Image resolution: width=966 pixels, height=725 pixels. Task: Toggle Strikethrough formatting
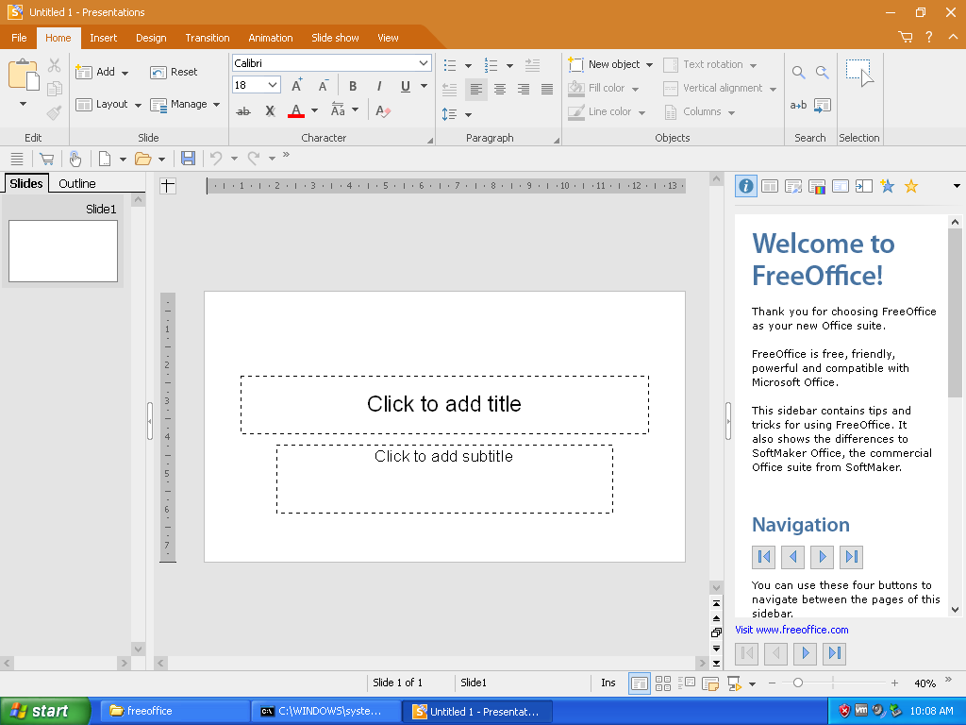(x=243, y=111)
